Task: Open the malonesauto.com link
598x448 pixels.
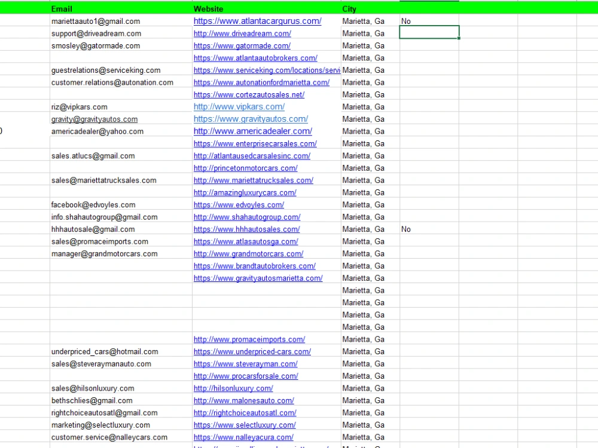Action: (x=244, y=400)
